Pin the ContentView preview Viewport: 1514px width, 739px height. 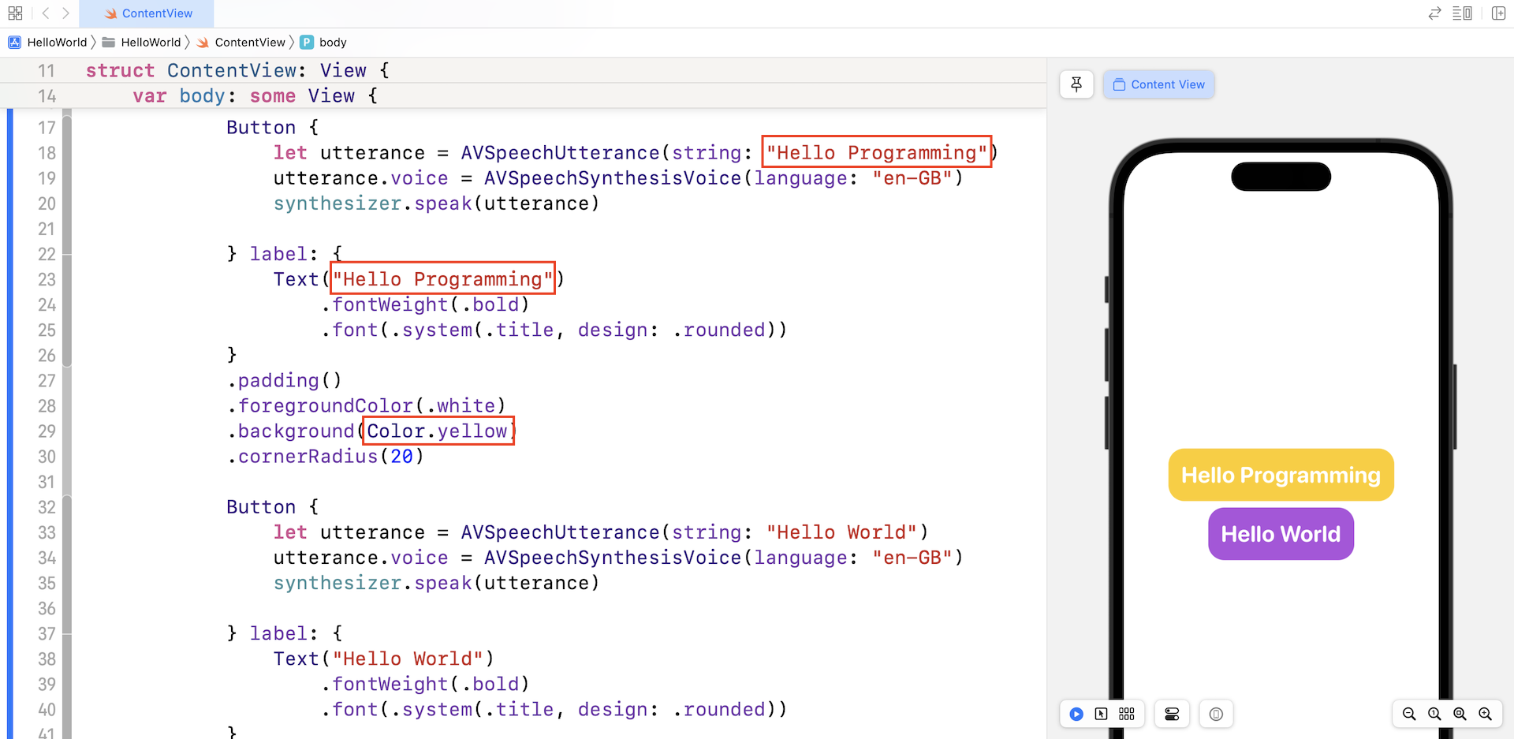pyautogui.click(x=1076, y=84)
